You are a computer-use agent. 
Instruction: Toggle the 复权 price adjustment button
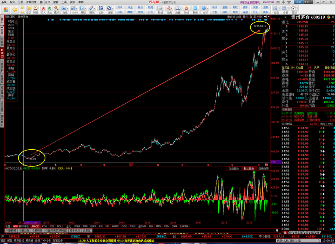(x=245, y=17)
